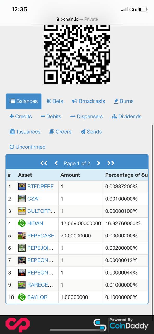Screen dimensions: 154x334
Task: Select the 0.01000000% percentage cell
Action: tap(126, 285)
